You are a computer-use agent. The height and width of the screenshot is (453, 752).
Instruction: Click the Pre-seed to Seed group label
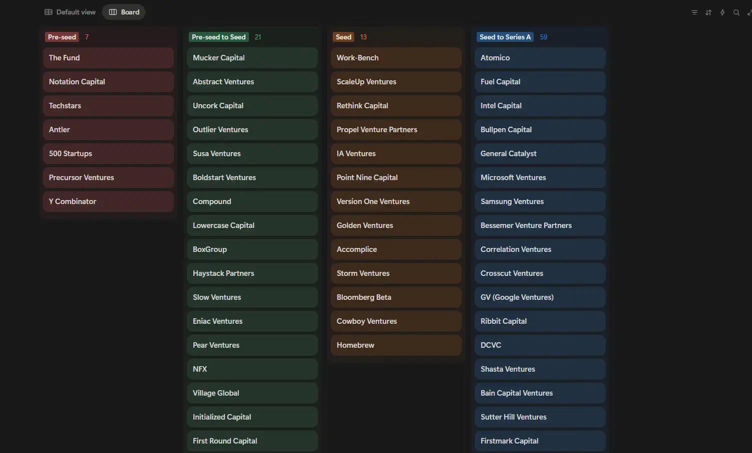[218, 36]
